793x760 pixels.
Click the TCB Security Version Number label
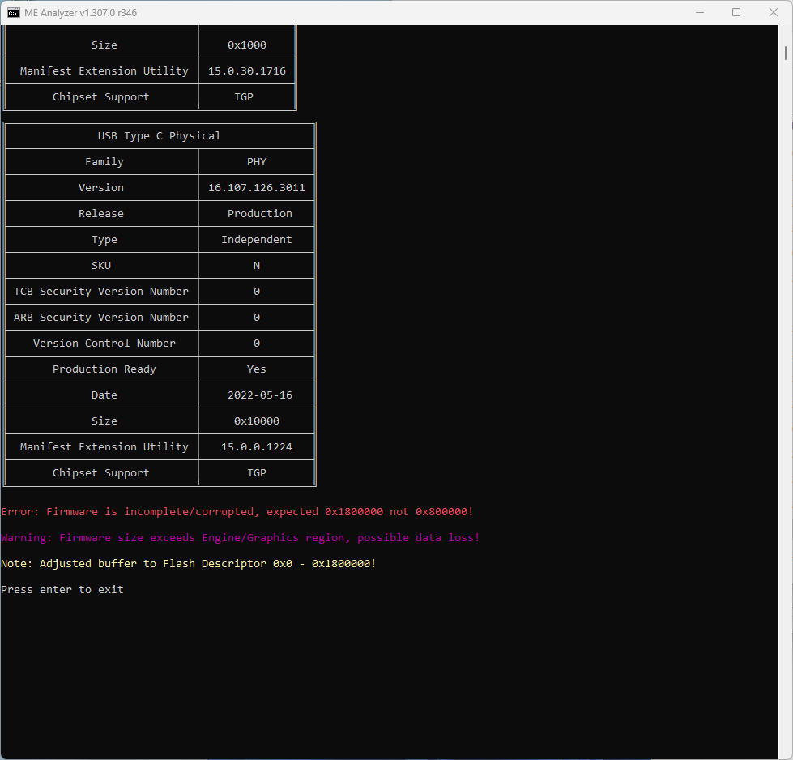pyautogui.click(x=101, y=292)
